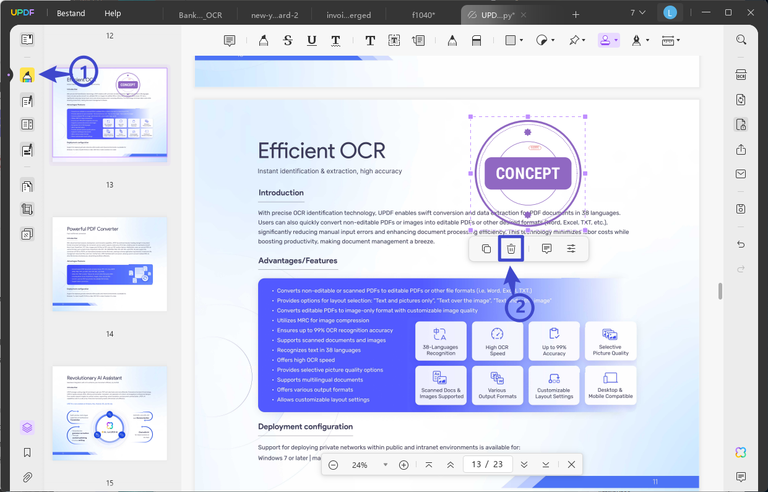This screenshot has height=492, width=768.
Task: Open the search magnifier icon
Action: pyautogui.click(x=741, y=40)
